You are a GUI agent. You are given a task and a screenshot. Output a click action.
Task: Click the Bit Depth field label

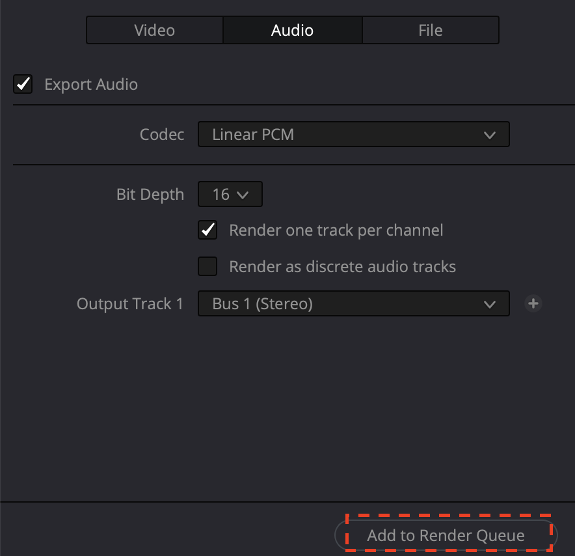click(150, 195)
